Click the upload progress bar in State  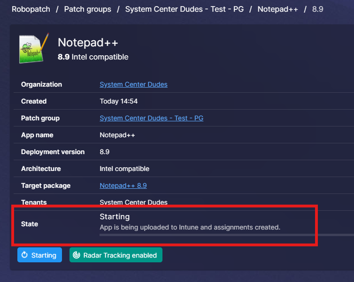[225, 235]
